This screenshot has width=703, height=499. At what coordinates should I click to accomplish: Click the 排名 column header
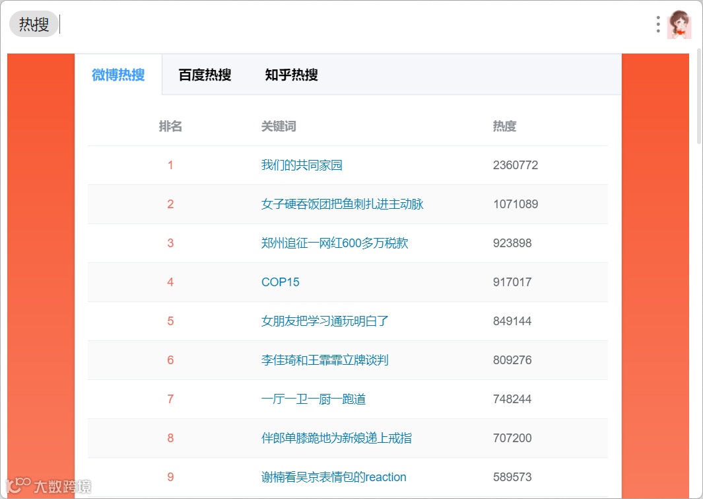[170, 126]
